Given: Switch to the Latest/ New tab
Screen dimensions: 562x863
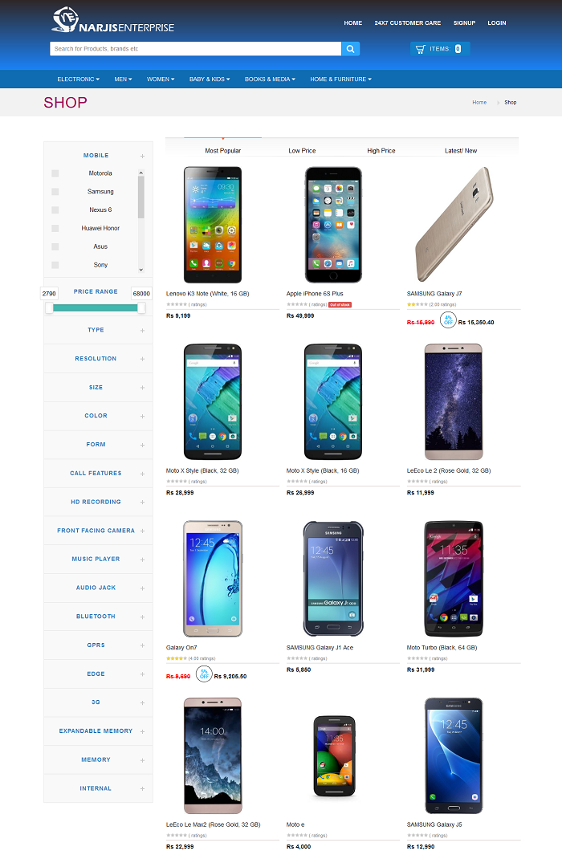Looking at the screenshot, I should 461,151.
